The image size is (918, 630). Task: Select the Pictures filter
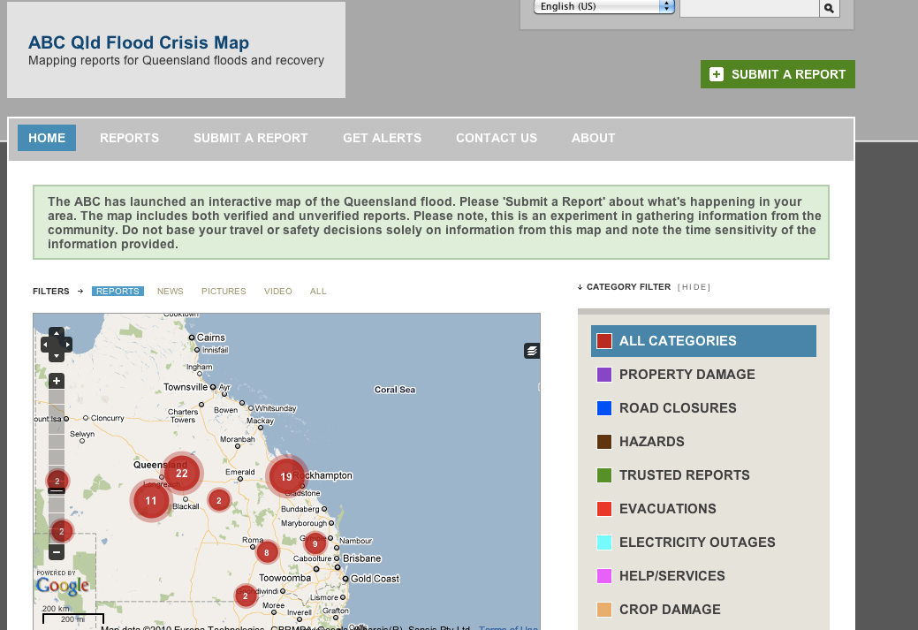pos(224,292)
